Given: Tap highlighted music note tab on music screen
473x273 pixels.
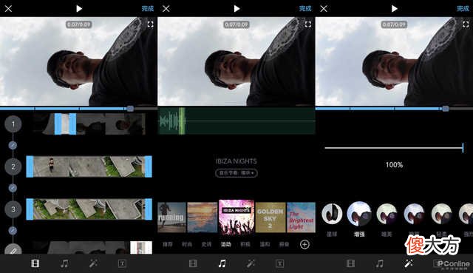Looking at the screenshot, I should click(222, 263).
